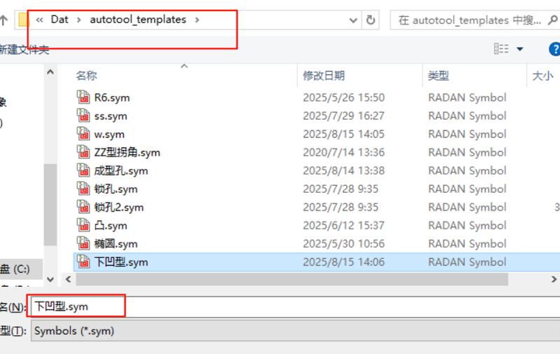
Task: Select file ZZ型拐角.sym name
Action: (127, 153)
